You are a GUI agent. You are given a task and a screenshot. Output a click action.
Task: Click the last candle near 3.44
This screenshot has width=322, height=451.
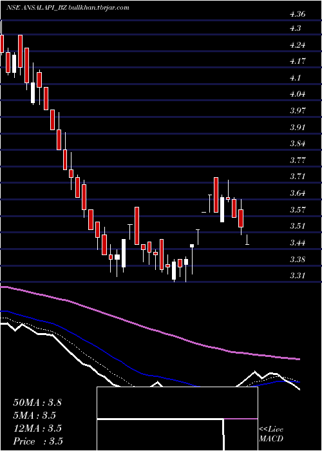247,240
